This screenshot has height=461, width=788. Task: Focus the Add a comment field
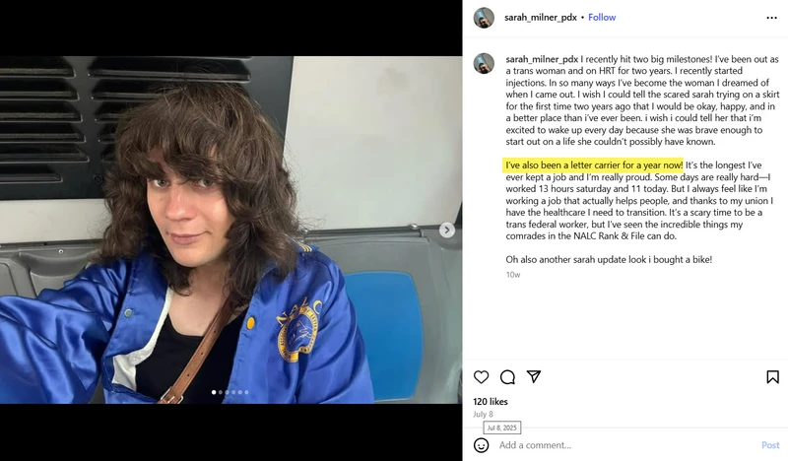tap(625, 445)
